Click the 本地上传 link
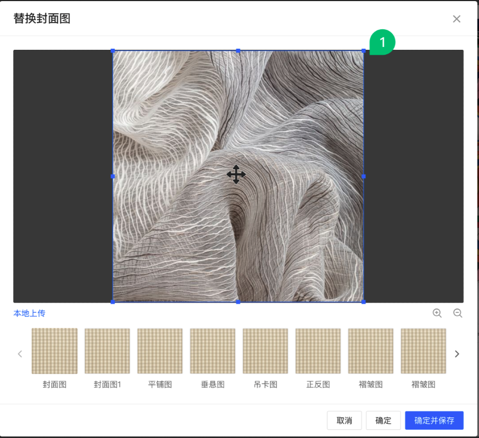Viewport: 479px width, 438px height. click(29, 314)
